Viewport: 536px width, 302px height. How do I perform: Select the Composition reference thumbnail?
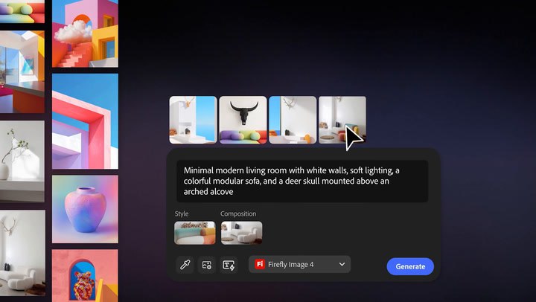241,232
